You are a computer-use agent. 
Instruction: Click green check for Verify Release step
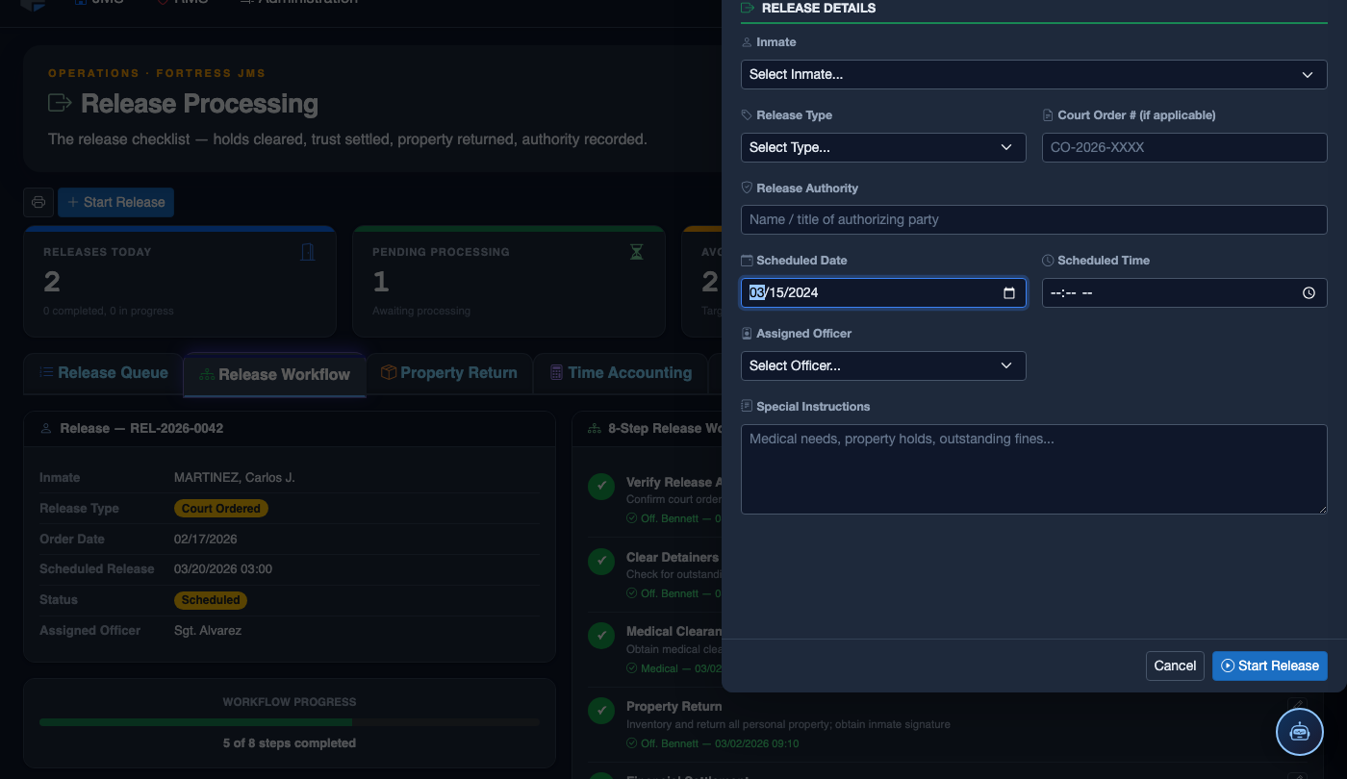tap(601, 486)
